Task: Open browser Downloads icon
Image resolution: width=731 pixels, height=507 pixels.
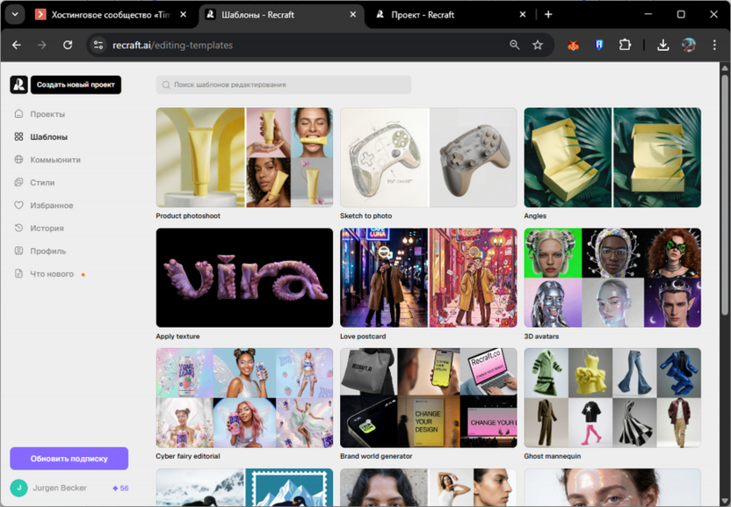Action: tap(662, 45)
